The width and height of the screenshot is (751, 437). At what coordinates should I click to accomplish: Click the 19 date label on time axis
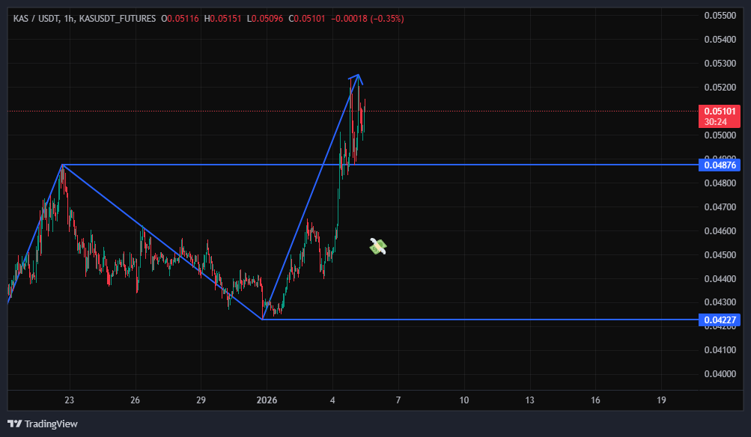point(660,400)
